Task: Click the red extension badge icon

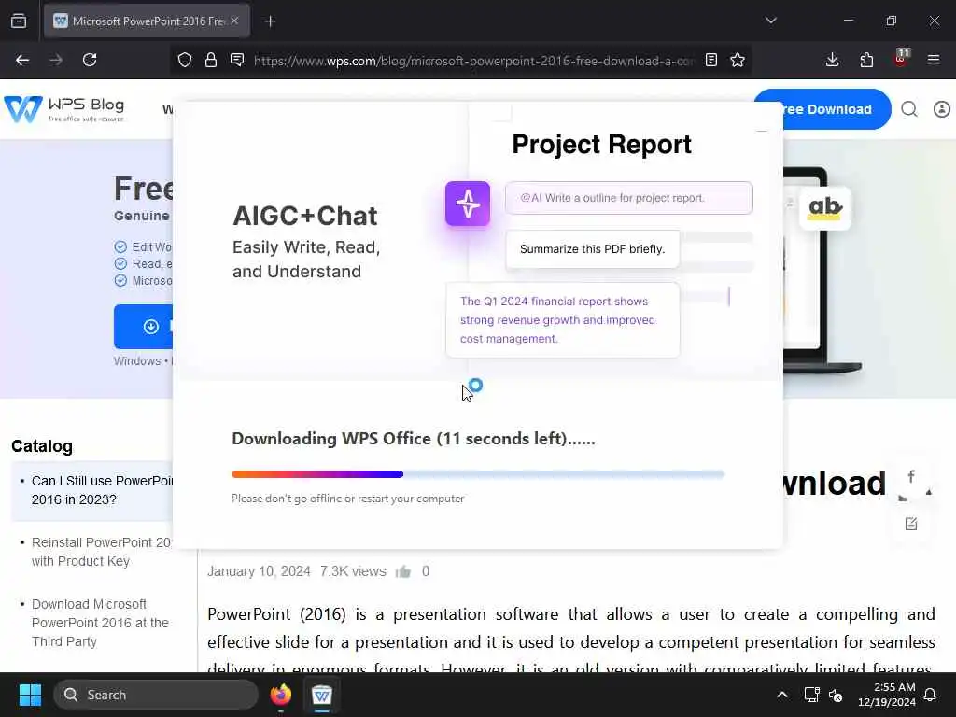Action: 901,59
